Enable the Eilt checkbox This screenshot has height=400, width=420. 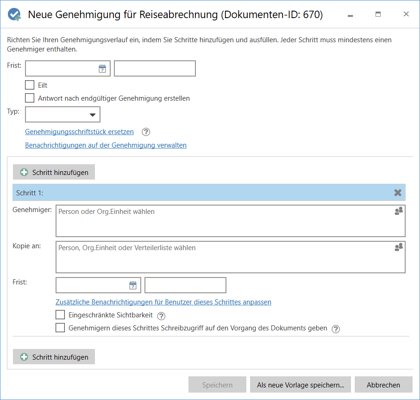(29, 85)
